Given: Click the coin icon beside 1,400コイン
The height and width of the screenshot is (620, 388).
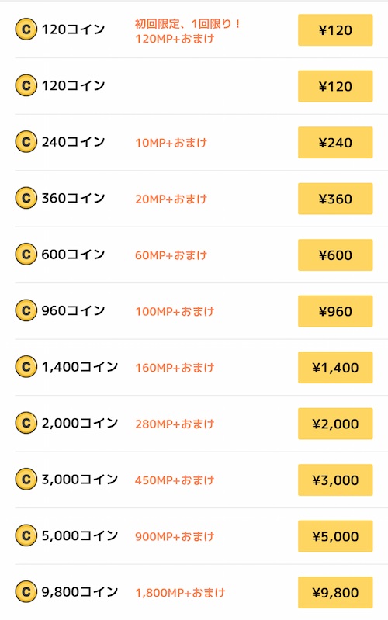Looking at the screenshot, I should click(x=26, y=366).
